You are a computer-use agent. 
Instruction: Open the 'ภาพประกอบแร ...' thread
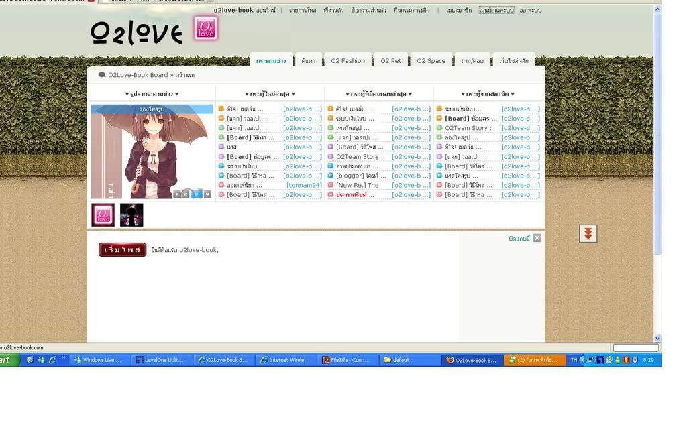[357, 166]
